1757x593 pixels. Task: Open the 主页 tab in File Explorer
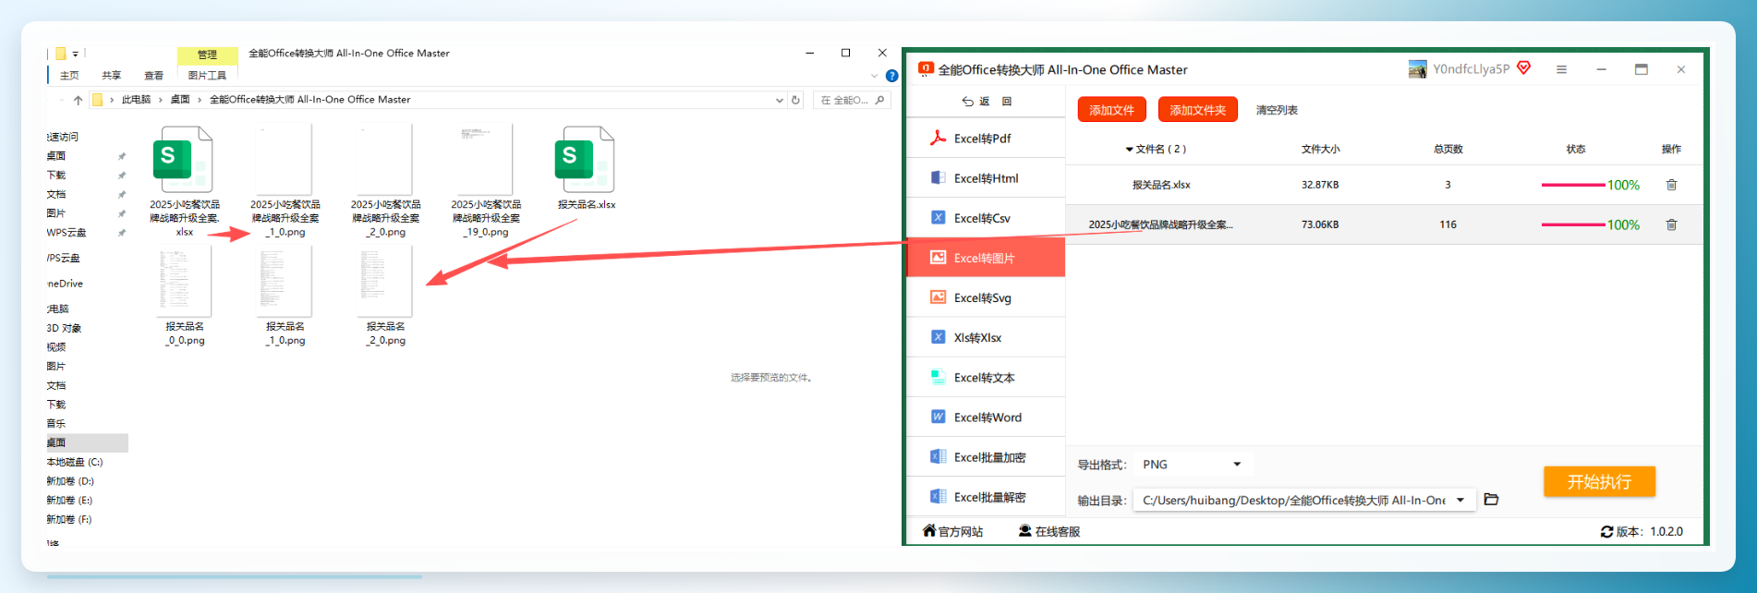[69, 76]
